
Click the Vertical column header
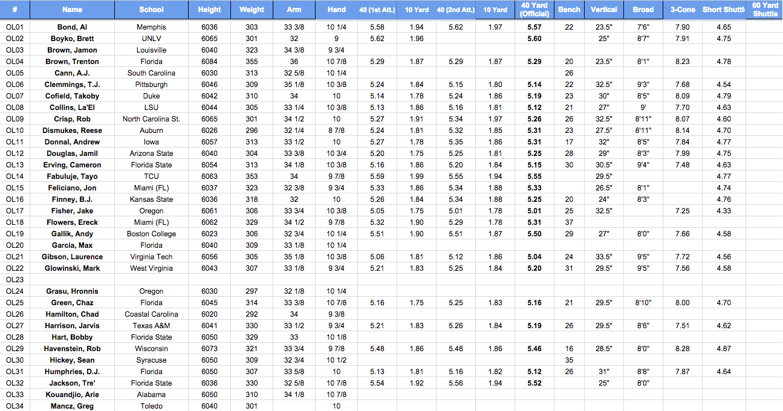tap(603, 10)
